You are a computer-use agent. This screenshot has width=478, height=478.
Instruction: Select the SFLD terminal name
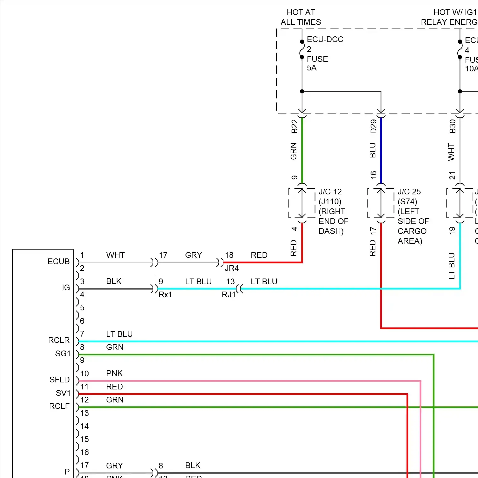coord(59,380)
